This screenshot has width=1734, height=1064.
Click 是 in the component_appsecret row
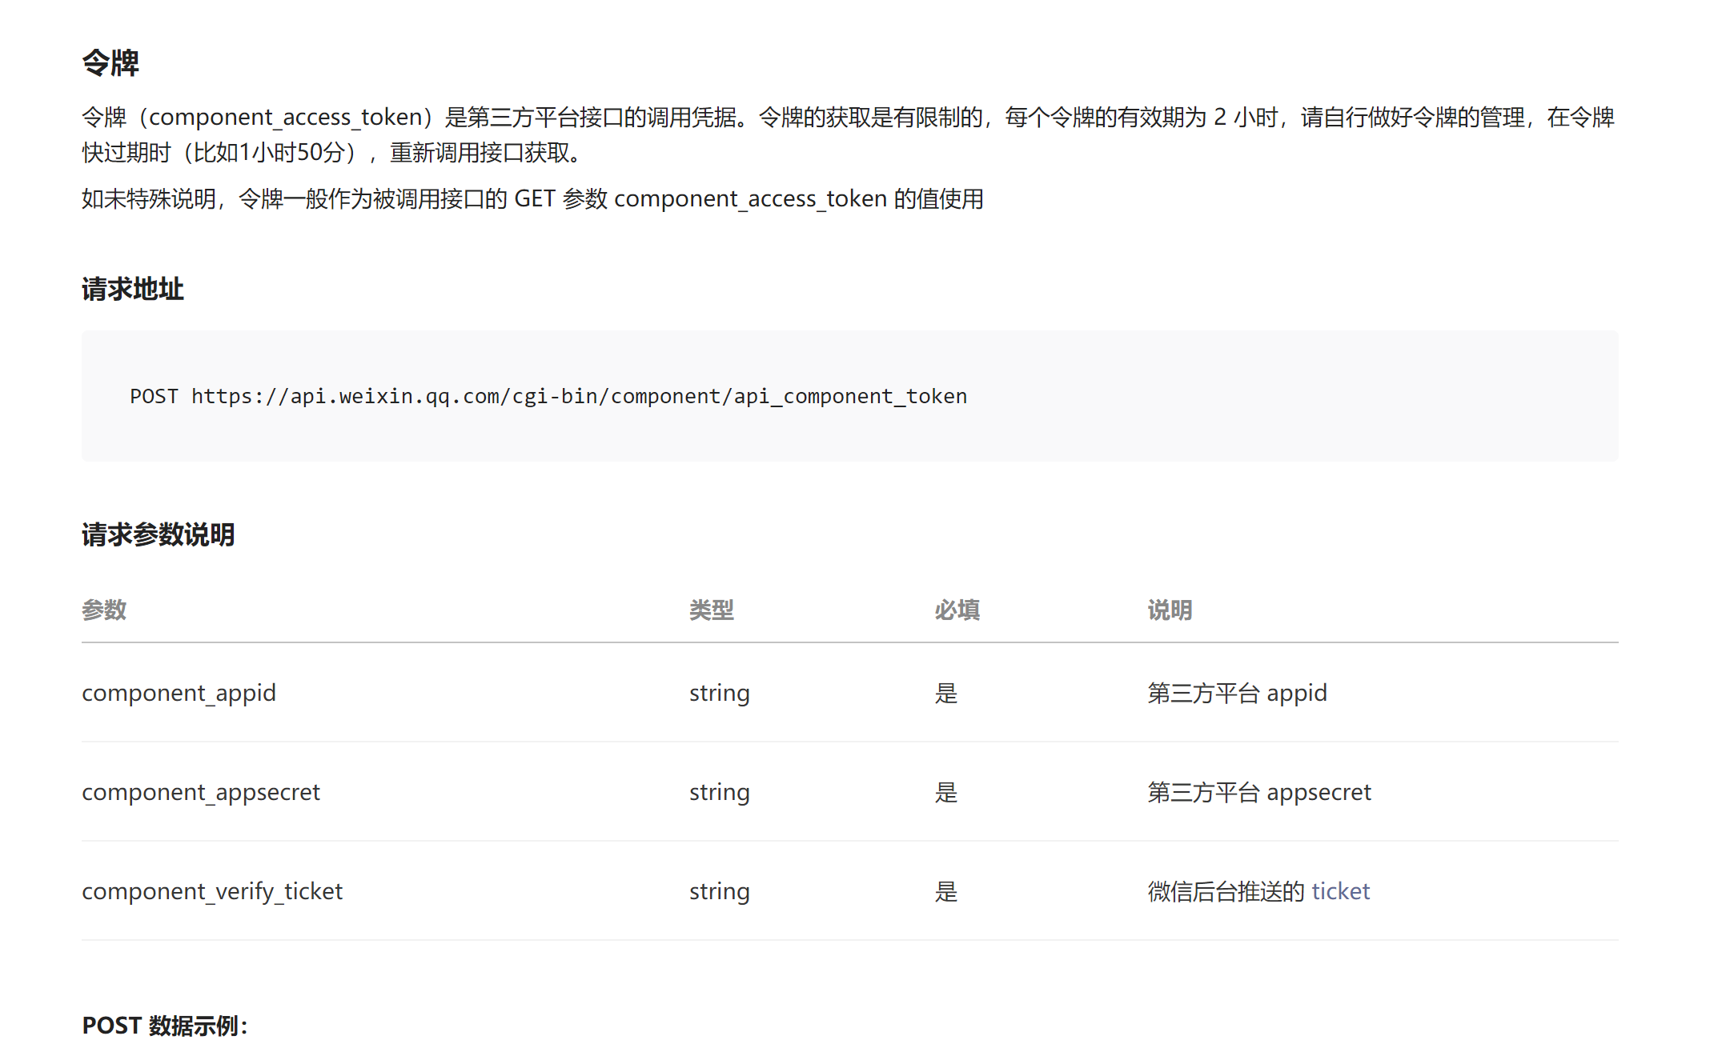(946, 792)
